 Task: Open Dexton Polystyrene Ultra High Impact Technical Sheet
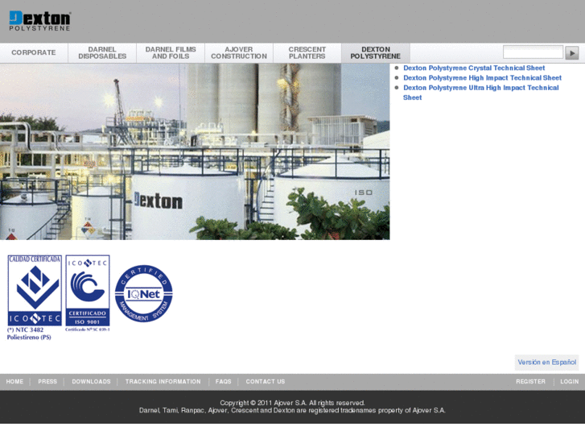pyautogui.click(x=481, y=93)
